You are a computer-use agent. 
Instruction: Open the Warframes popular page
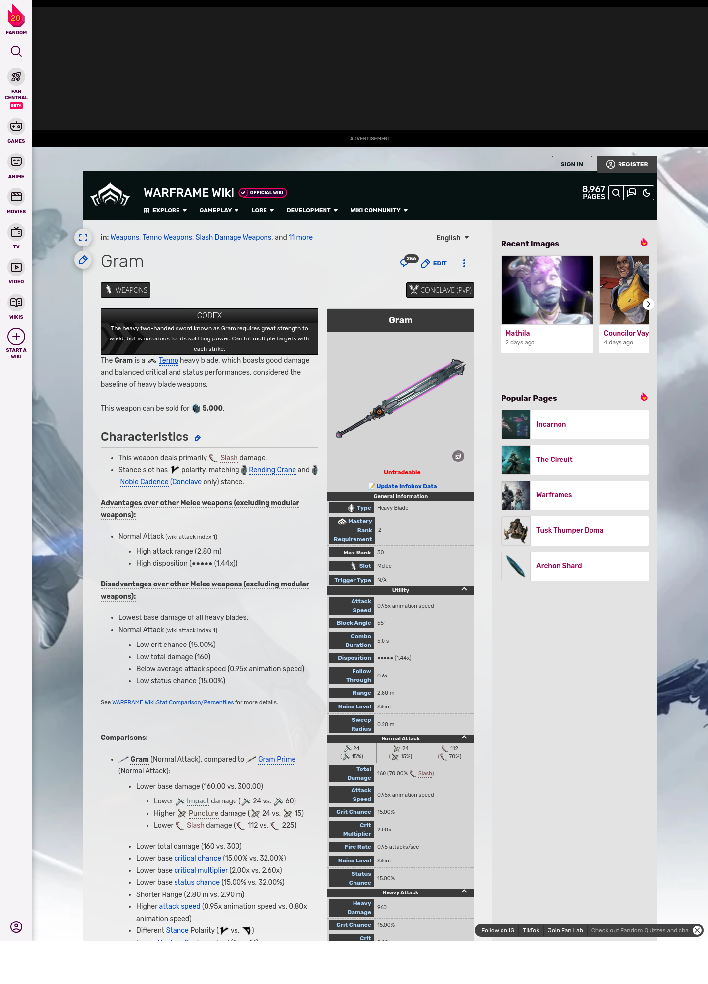pyautogui.click(x=575, y=495)
